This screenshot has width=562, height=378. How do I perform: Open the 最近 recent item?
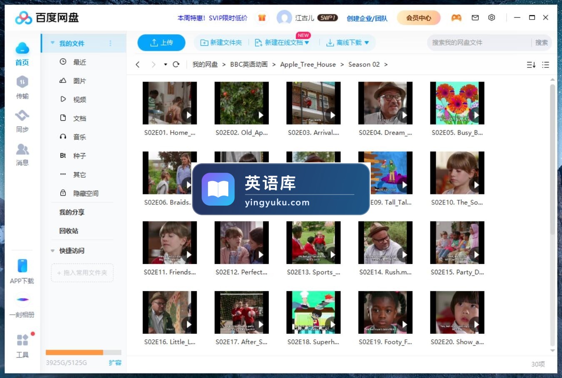(79, 62)
